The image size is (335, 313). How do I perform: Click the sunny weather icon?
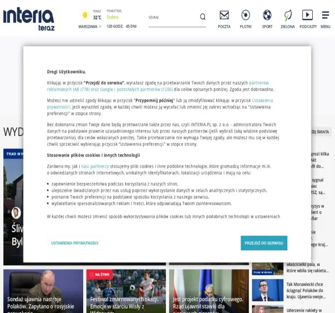tap(85, 15)
